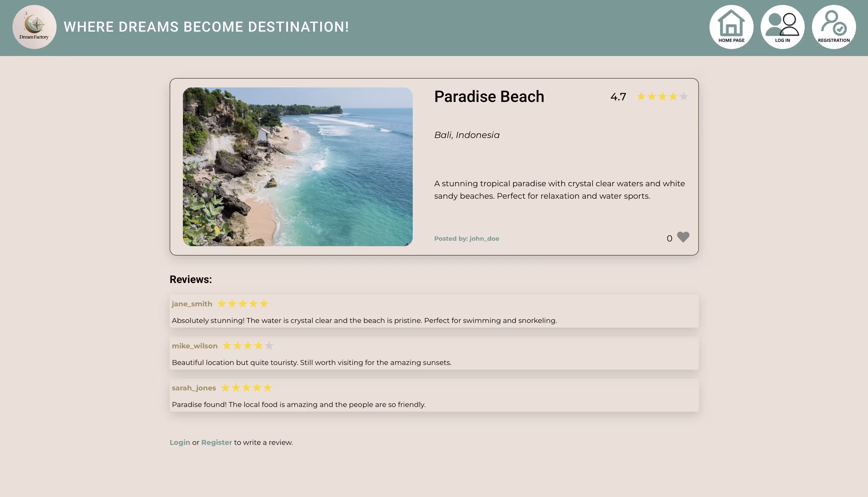Select reviewer name mike_wilson
Image resolution: width=868 pixels, height=497 pixels.
click(195, 346)
